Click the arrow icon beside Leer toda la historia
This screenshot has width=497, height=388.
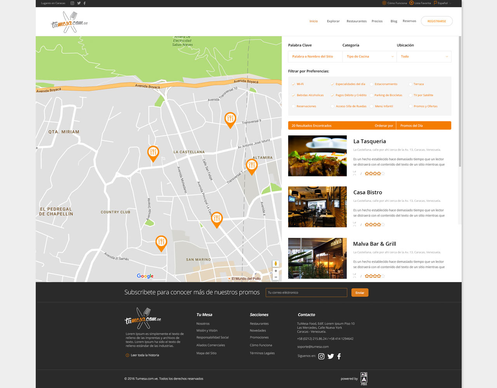click(x=127, y=355)
